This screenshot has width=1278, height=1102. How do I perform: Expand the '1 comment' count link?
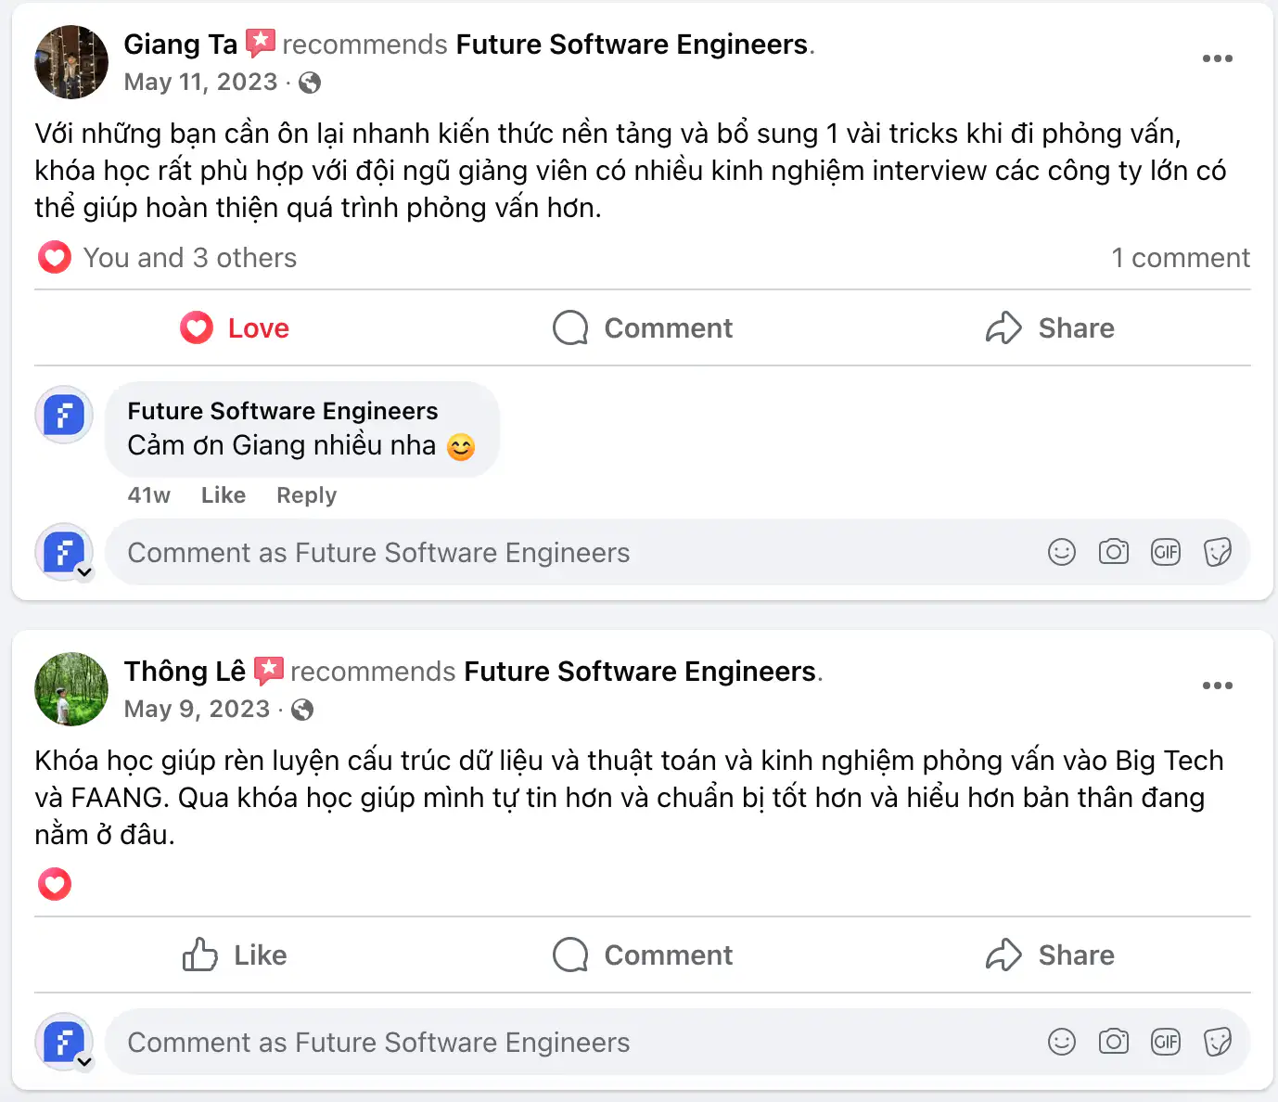[x=1180, y=258]
